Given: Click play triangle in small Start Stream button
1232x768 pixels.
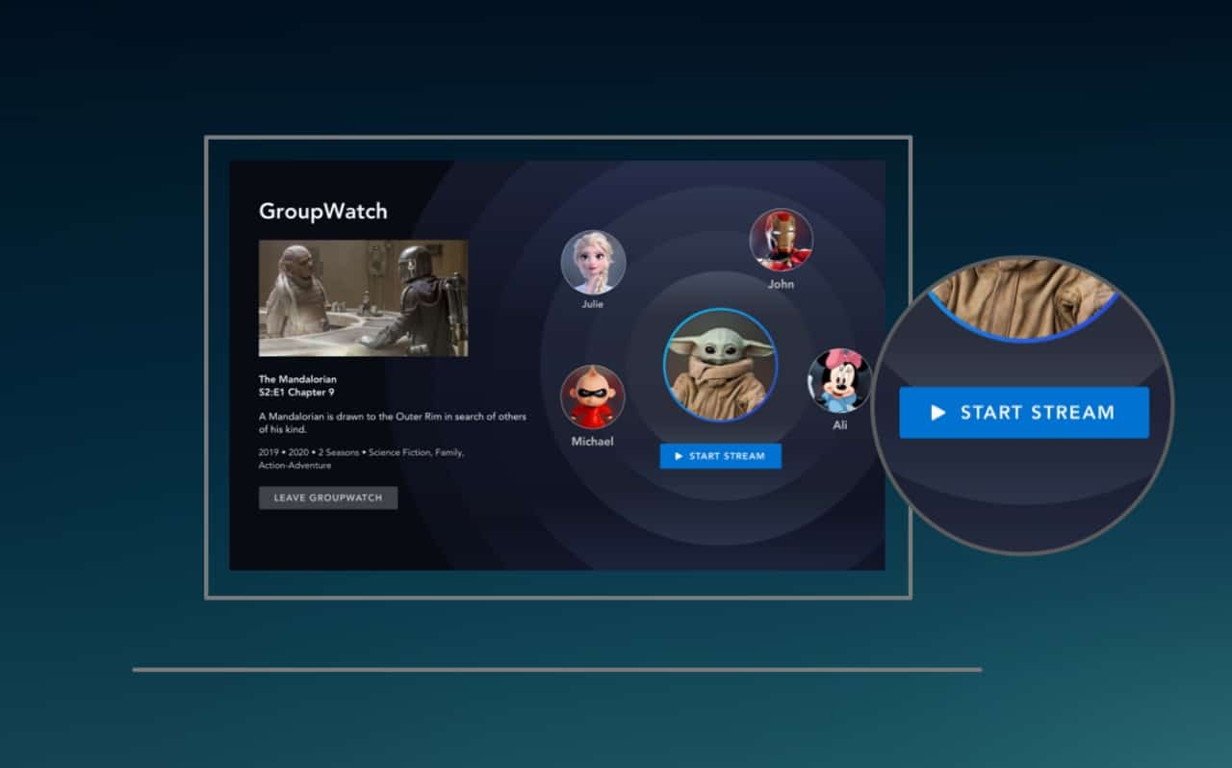Looking at the screenshot, I should point(679,456).
